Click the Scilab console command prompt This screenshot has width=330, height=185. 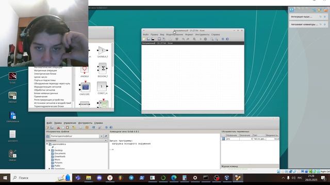(x=111, y=150)
